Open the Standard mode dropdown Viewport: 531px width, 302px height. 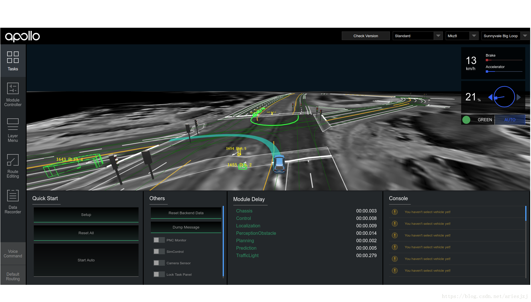[418, 36]
